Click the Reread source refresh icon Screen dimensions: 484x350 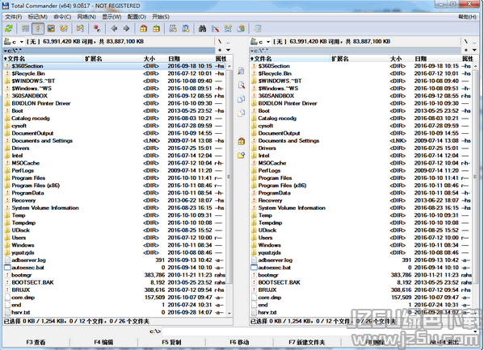point(9,29)
